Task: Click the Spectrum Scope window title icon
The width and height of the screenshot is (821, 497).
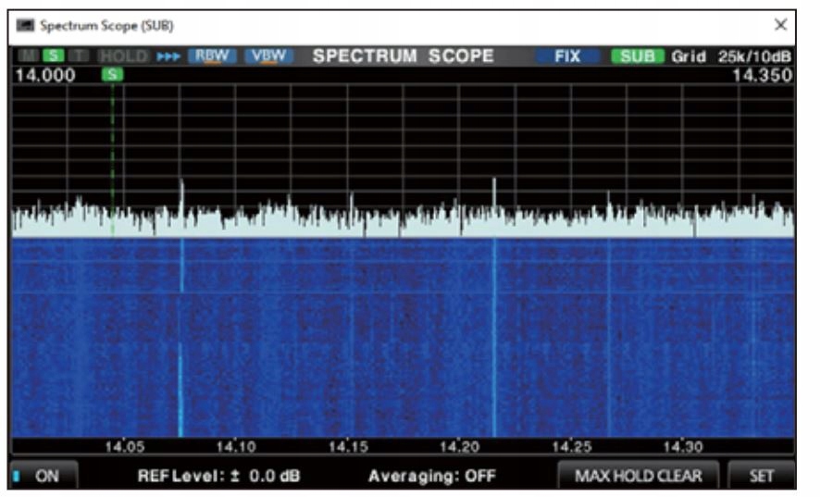Action: 24,25
